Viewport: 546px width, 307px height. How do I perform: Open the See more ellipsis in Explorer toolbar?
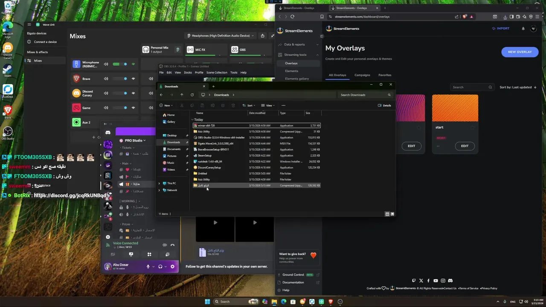283,105
